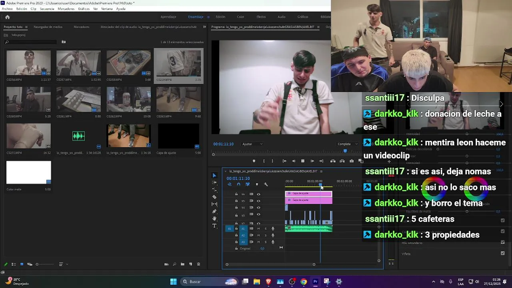Switch project panel to icon view
512x288 pixels.
pyautogui.click(x=22, y=264)
